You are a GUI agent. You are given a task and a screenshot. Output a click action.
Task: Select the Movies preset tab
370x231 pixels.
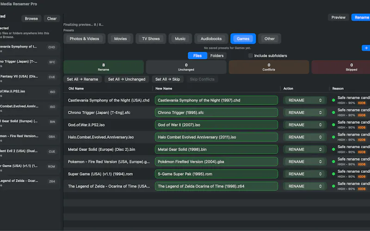[120, 39]
